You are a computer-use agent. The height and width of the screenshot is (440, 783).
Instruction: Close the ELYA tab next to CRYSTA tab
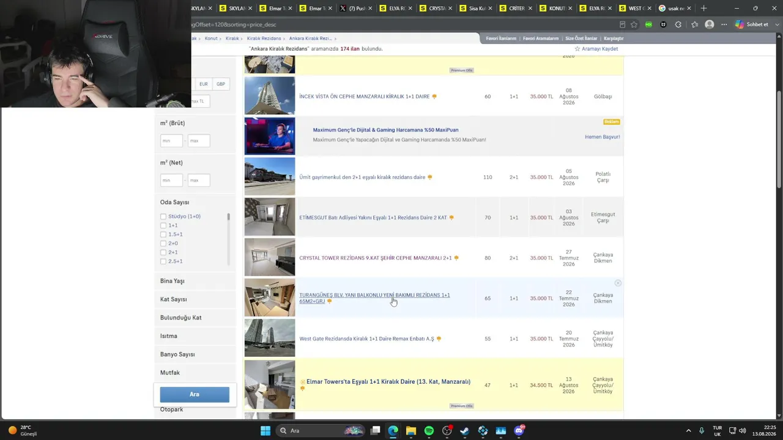[x=410, y=9]
